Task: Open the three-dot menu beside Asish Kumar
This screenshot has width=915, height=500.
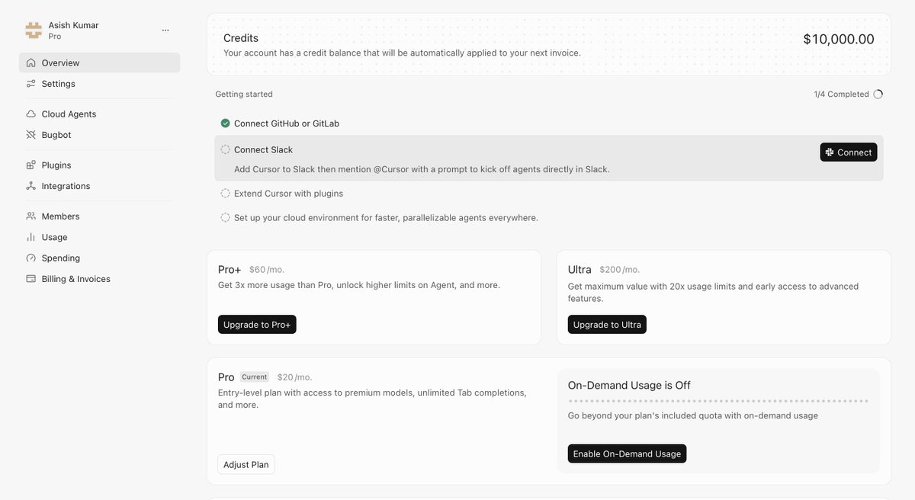Action: 165,30
